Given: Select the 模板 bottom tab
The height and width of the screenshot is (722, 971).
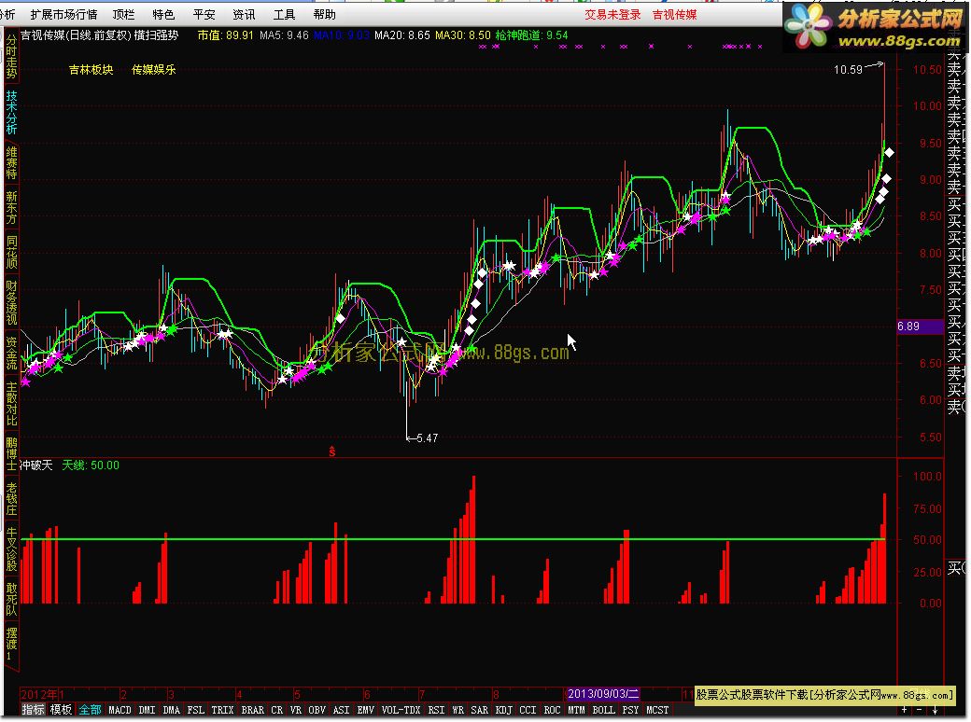Looking at the screenshot, I should tap(61, 710).
